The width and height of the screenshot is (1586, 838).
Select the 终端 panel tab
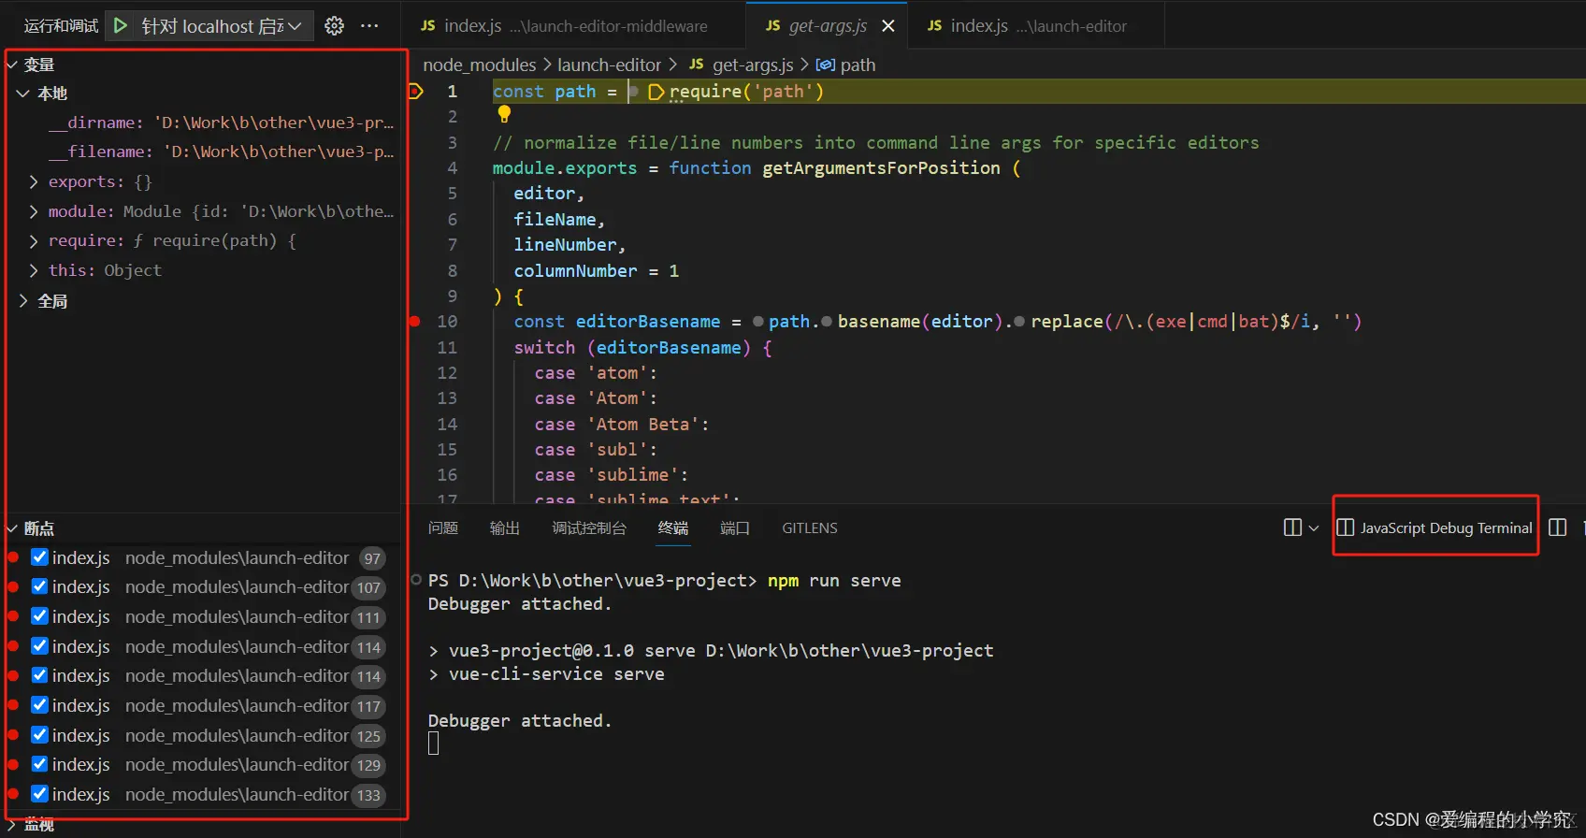(673, 527)
